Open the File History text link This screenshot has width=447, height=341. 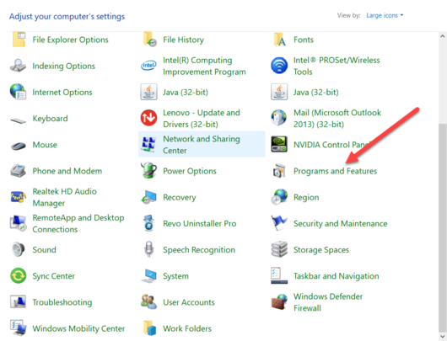tap(183, 40)
